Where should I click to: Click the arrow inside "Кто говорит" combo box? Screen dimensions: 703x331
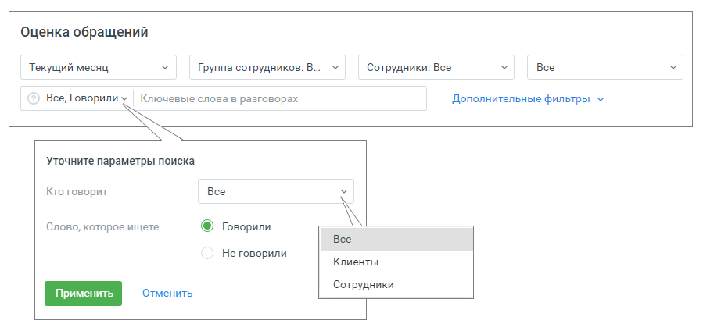click(343, 191)
